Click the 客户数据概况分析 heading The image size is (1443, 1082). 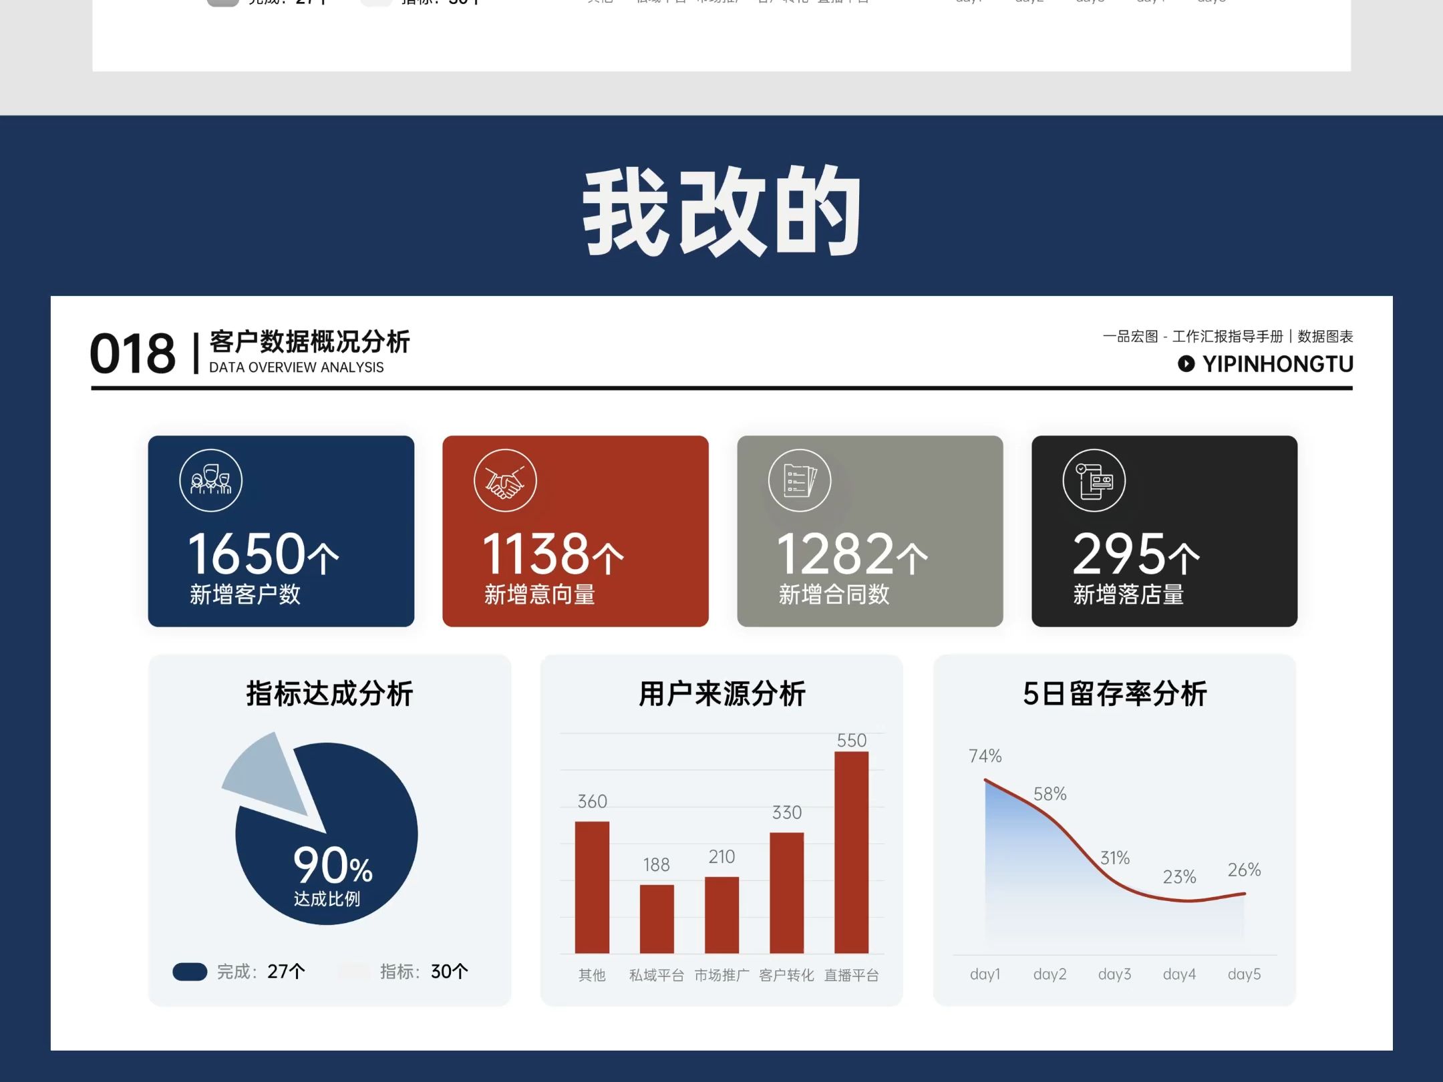tap(309, 341)
